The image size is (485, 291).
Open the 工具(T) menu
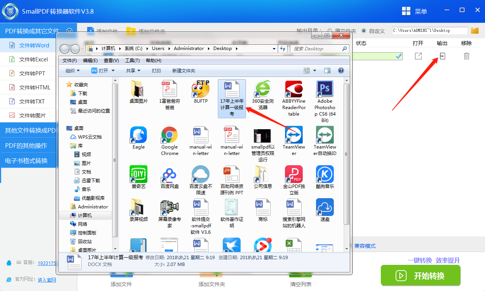132,61
